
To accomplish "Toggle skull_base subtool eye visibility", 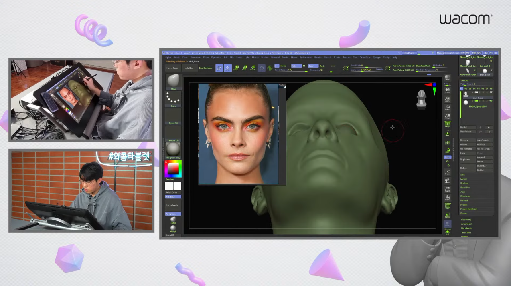I will pos(491,93).
